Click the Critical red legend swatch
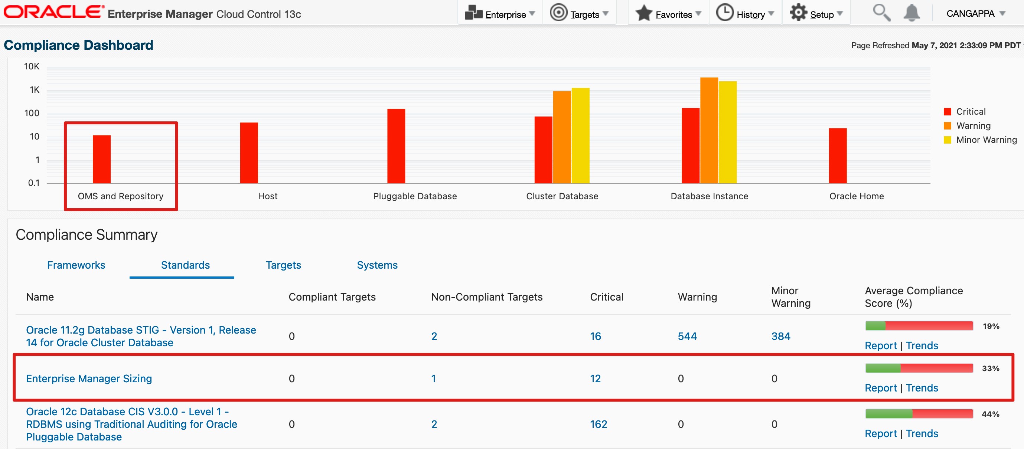 coord(947,112)
